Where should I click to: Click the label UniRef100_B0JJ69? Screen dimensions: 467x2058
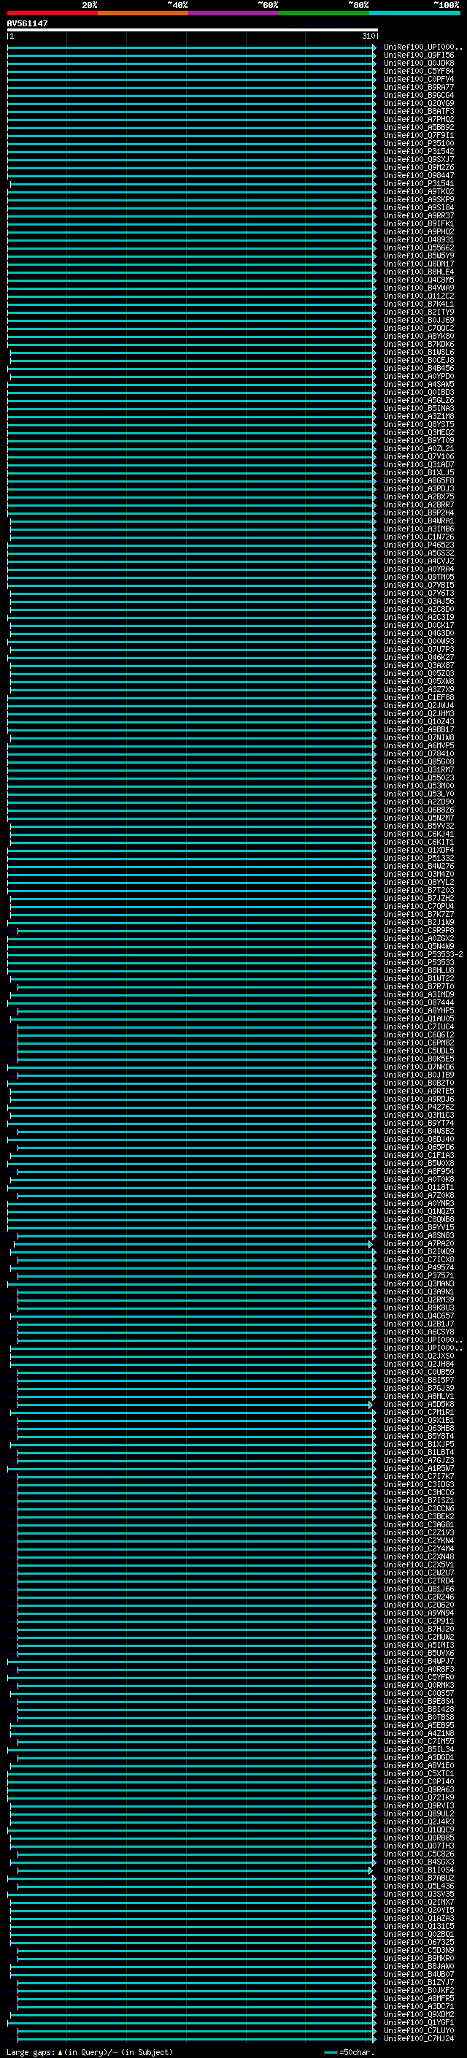pos(418,320)
